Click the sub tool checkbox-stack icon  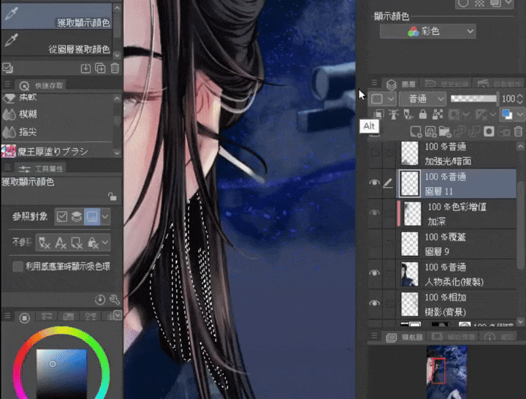tap(8, 68)
